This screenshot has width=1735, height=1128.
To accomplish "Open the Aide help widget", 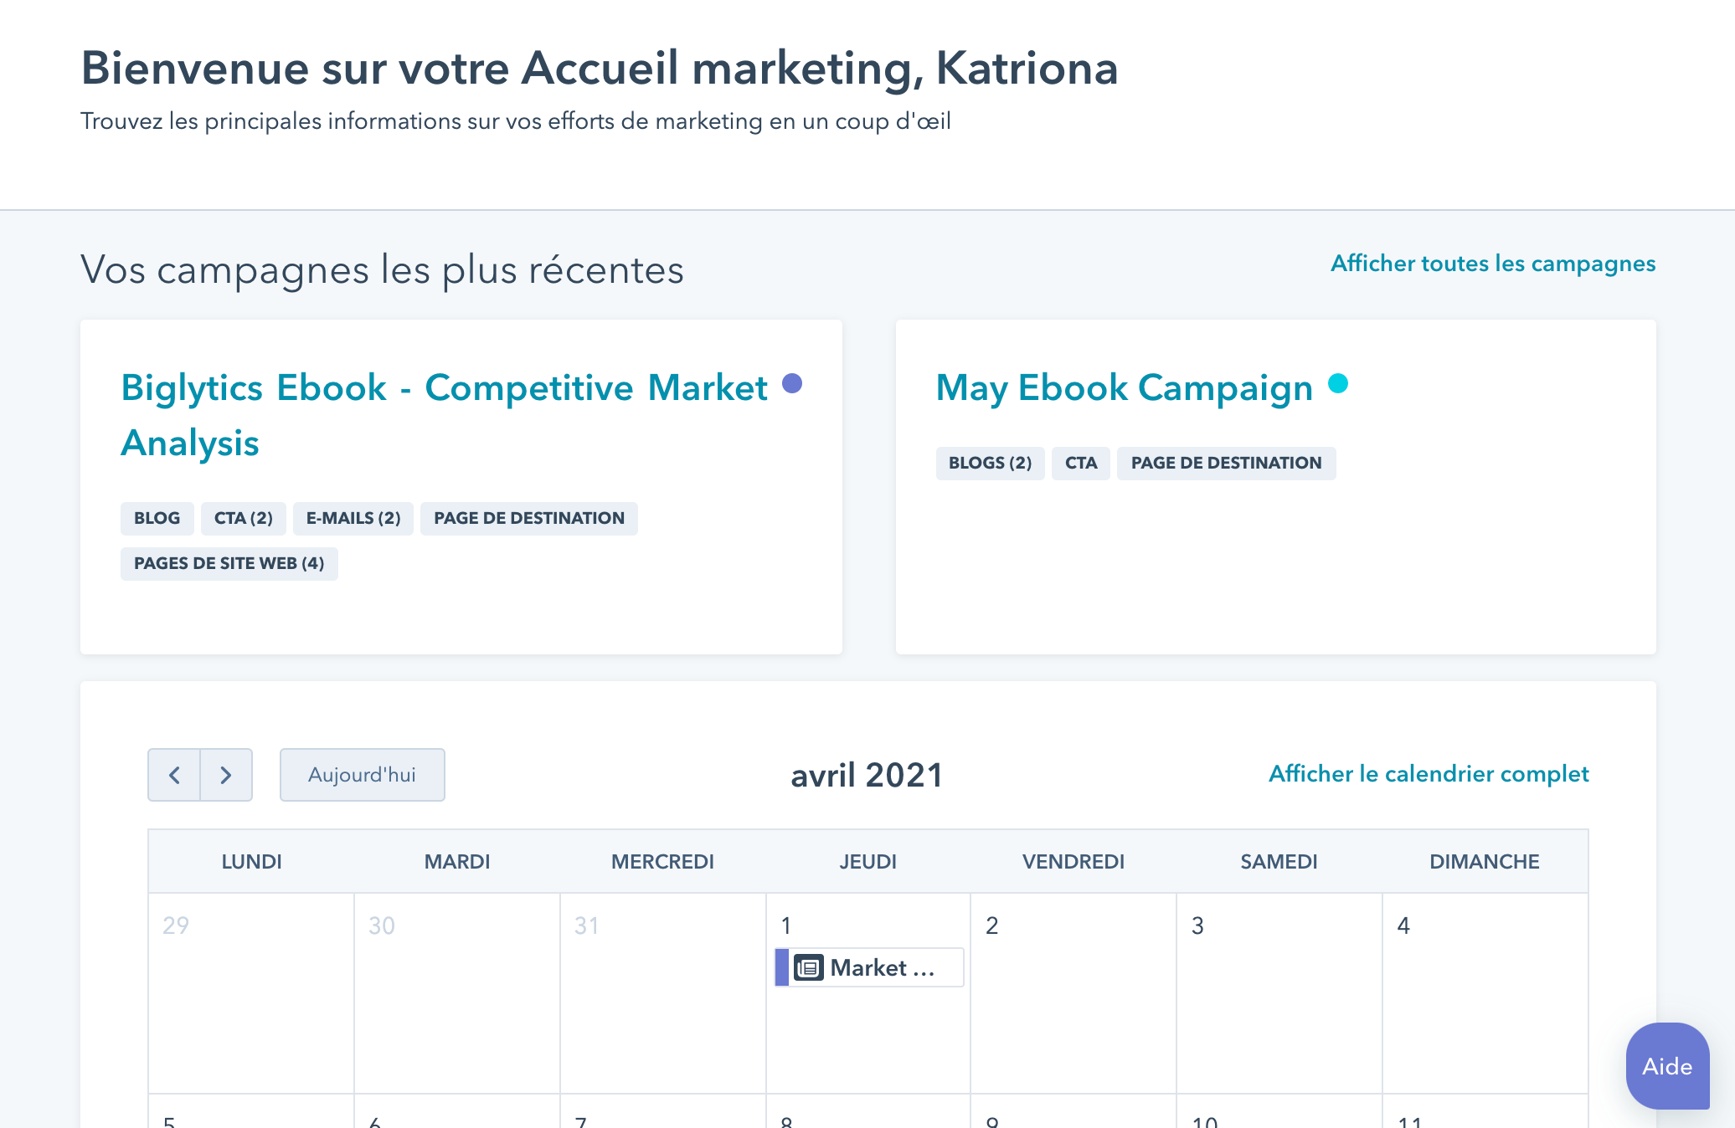I will pyautogui.click(x=1666, y=1066).
